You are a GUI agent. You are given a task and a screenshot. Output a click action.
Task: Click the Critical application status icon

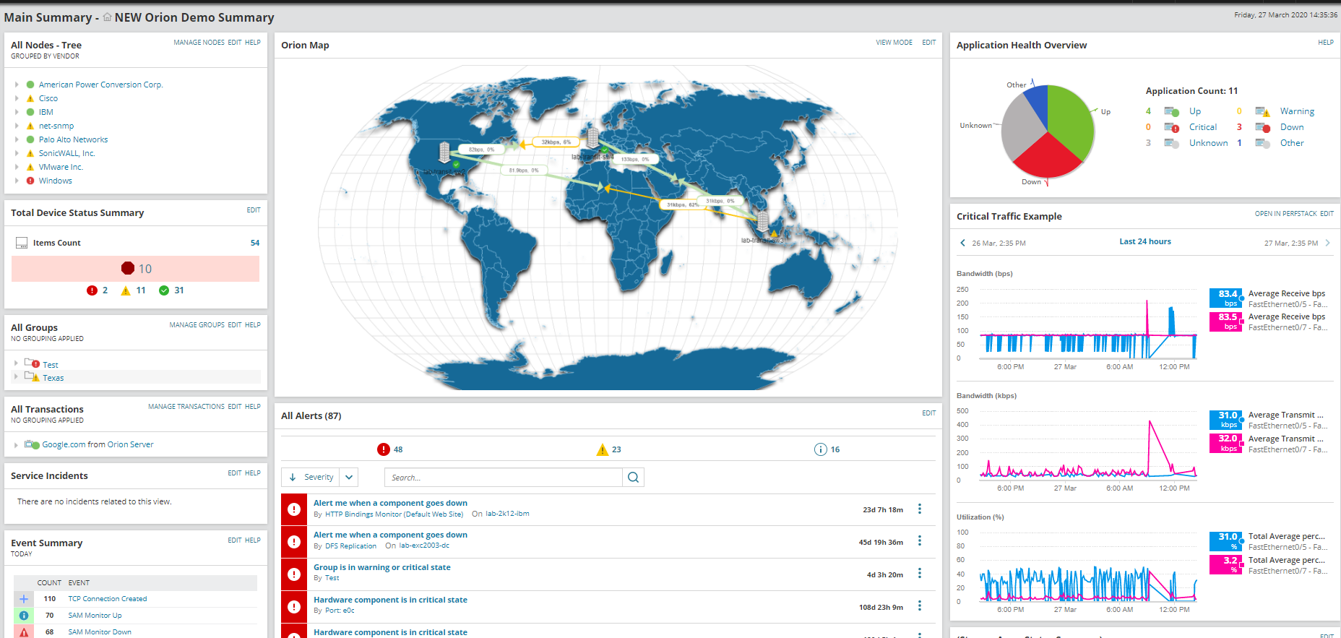click(1172, 127)
